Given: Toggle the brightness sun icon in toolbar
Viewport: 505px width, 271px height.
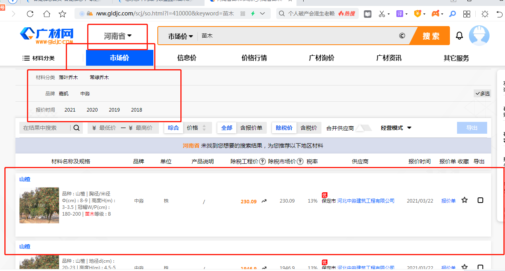Looking at the screenshot, I should click(485, 14).
